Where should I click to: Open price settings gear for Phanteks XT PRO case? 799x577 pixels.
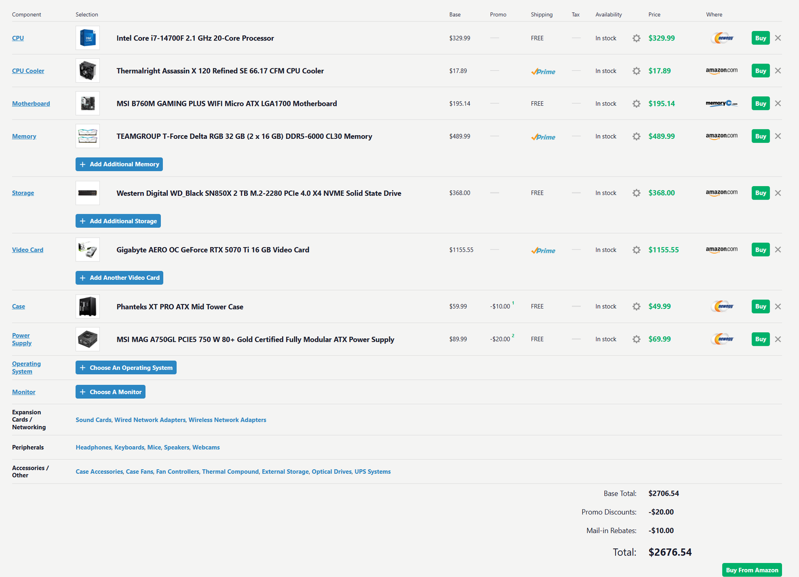click(636, 306)
